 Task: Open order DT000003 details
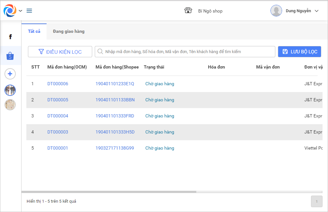click(x=58, y=132)
